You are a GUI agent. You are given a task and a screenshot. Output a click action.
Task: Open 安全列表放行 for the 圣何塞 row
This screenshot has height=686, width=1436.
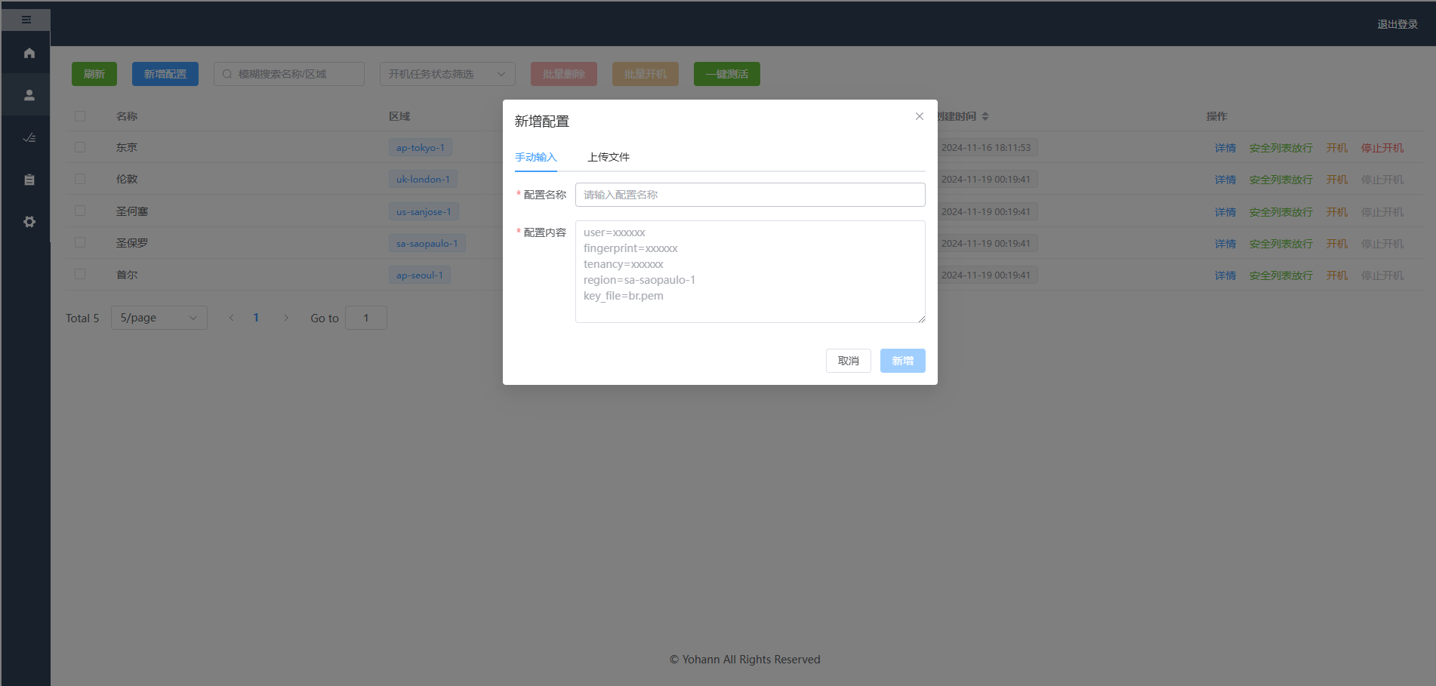(x=1281, y=212)
